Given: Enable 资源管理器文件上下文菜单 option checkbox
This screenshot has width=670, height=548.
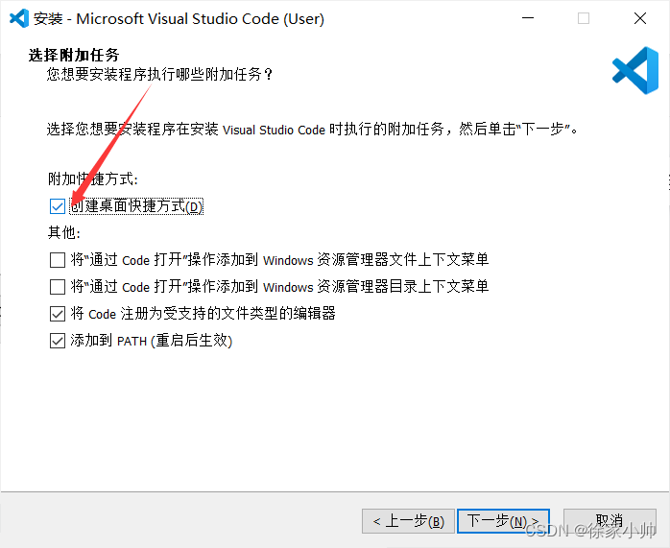Looking at the screenshot, I should coord(58,260).
